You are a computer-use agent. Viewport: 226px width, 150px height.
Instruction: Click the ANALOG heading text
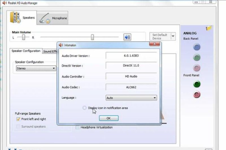pos(190,33)
